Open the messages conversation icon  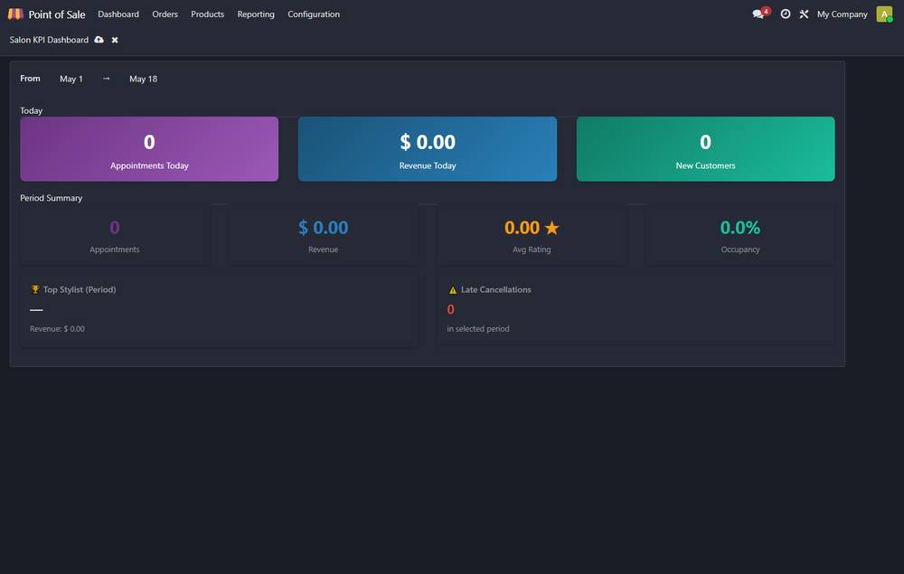point(759,14)
